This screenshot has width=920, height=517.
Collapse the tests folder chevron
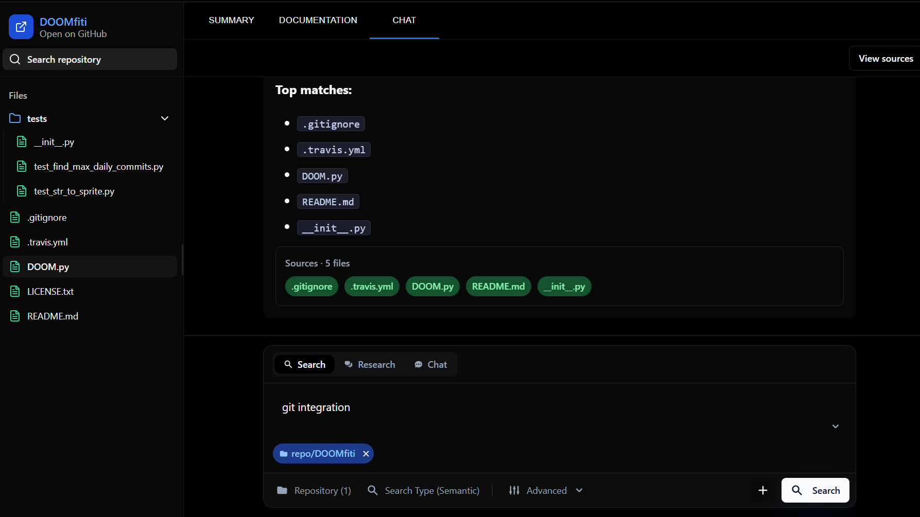[165, 118]
